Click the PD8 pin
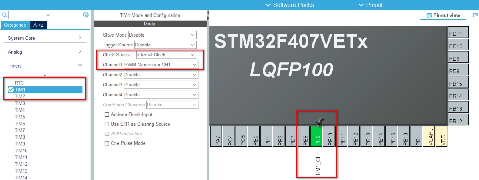The height and width of the screenshot is (180, 479). 458,70
